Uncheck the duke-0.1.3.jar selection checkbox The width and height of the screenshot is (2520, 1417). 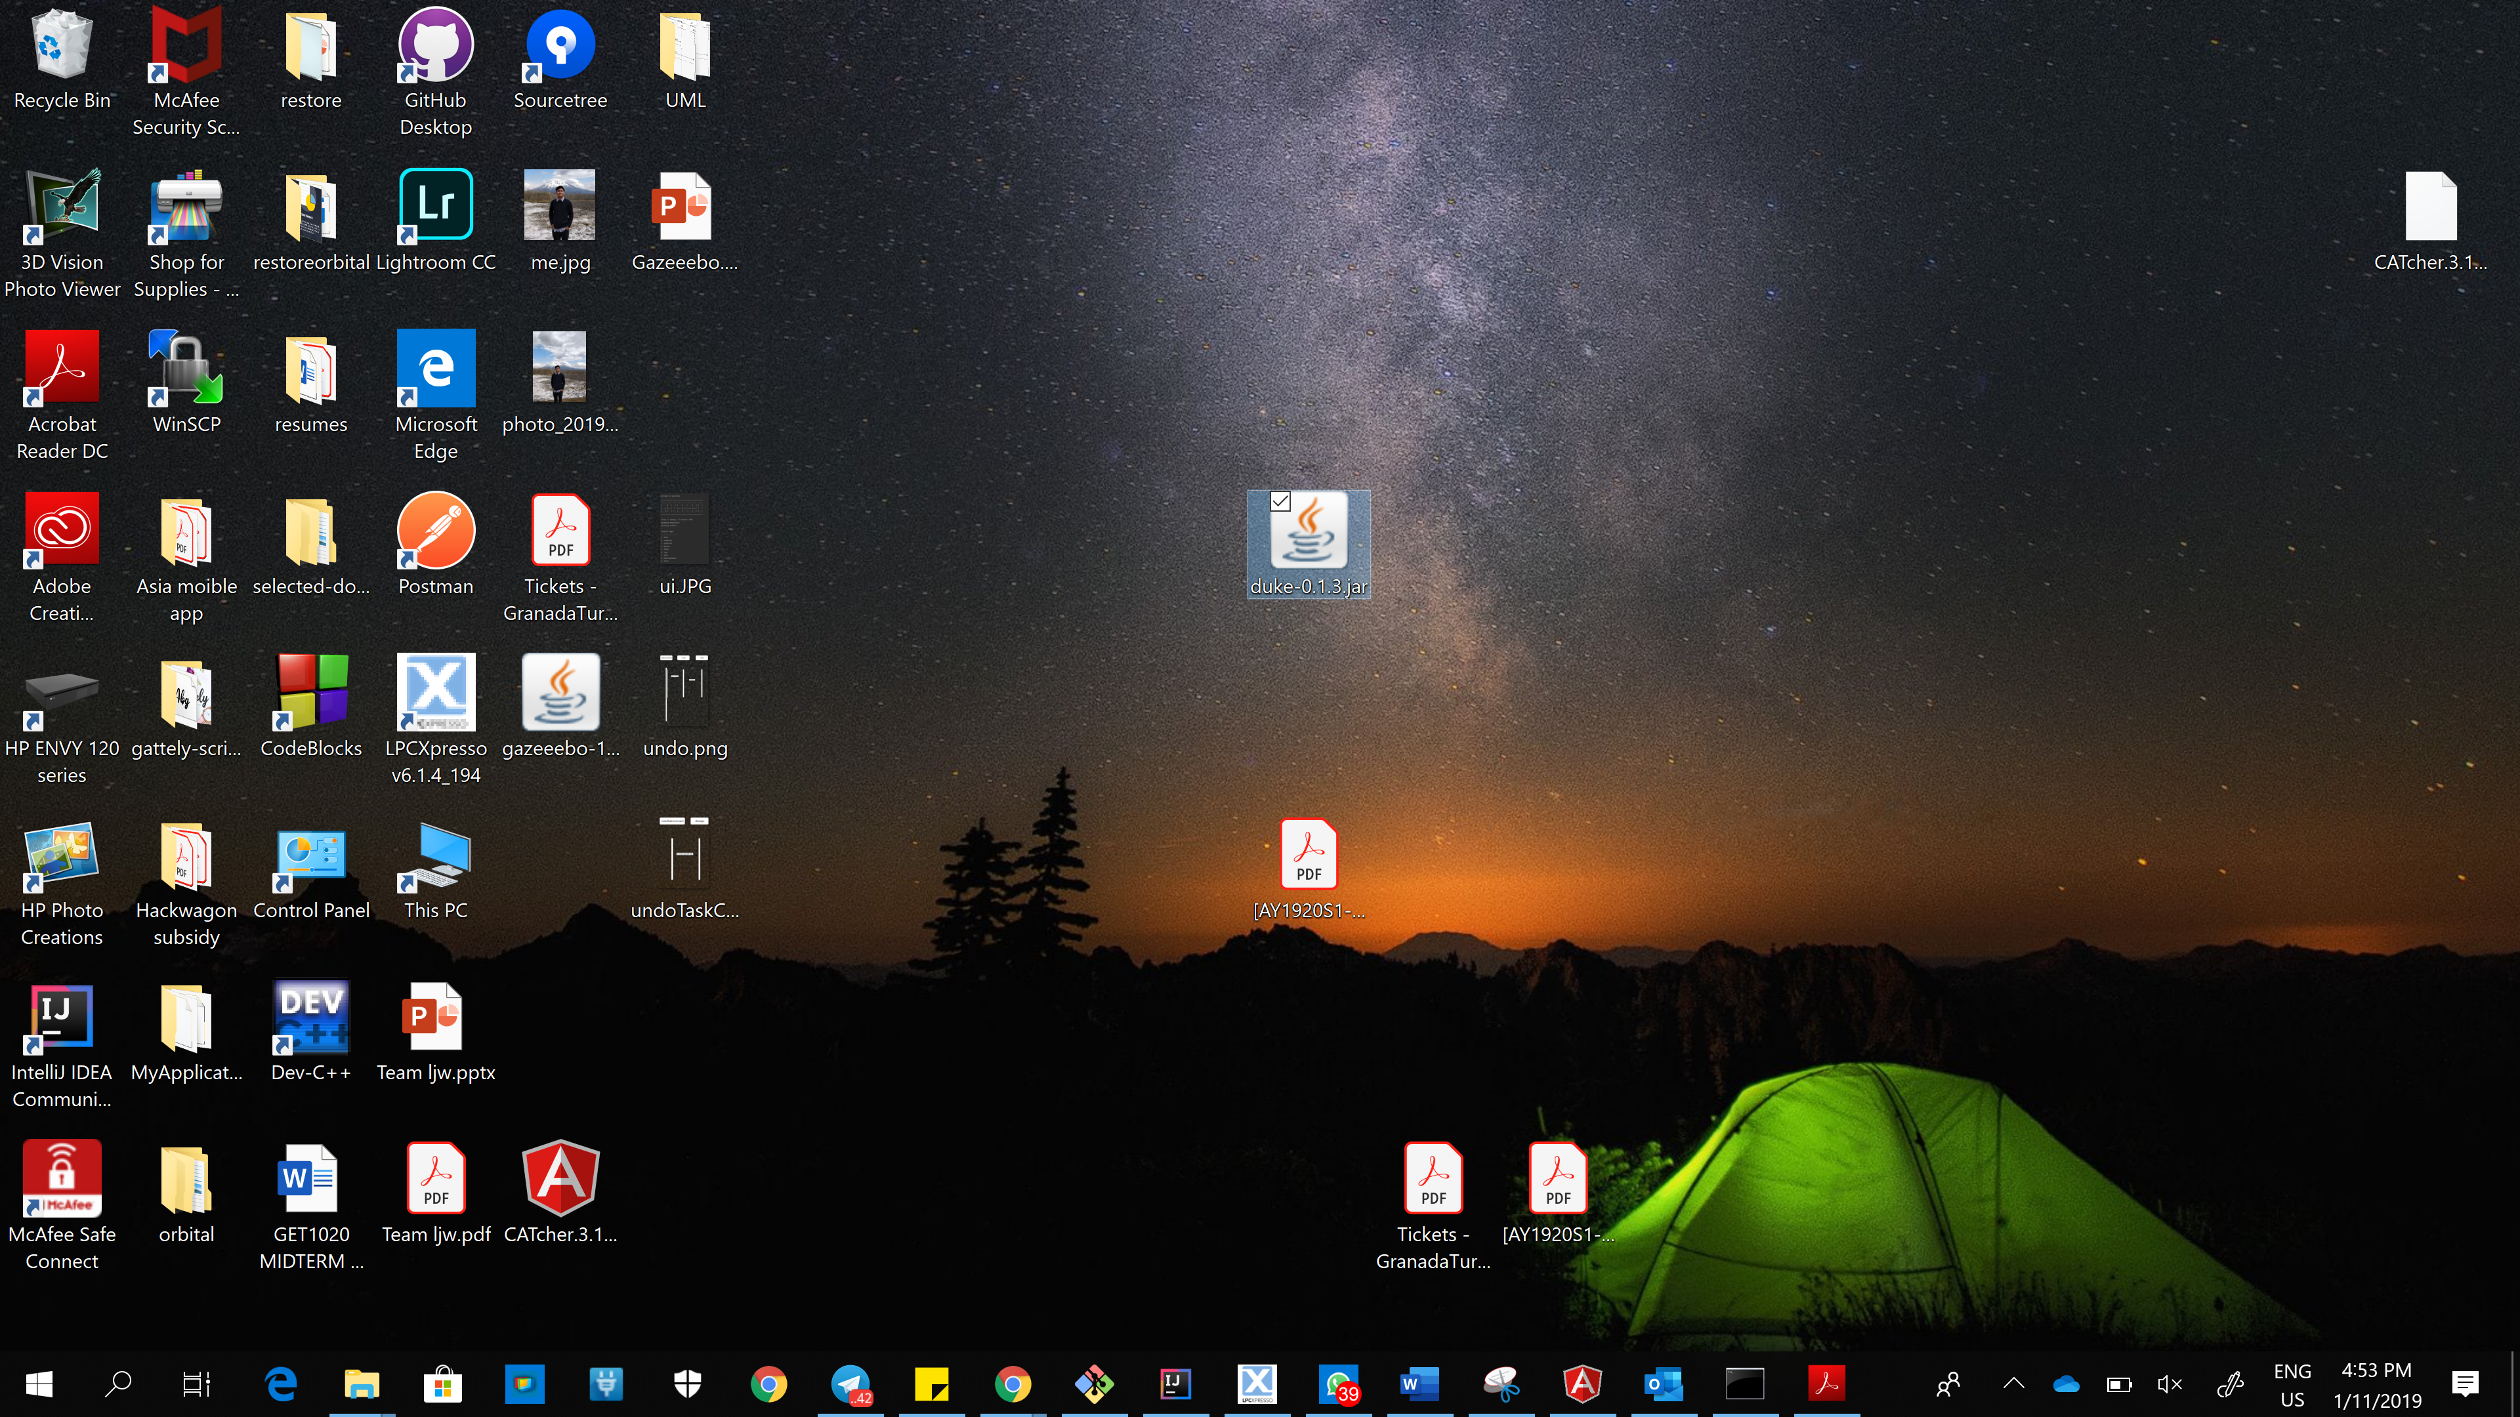[1280, 502]
